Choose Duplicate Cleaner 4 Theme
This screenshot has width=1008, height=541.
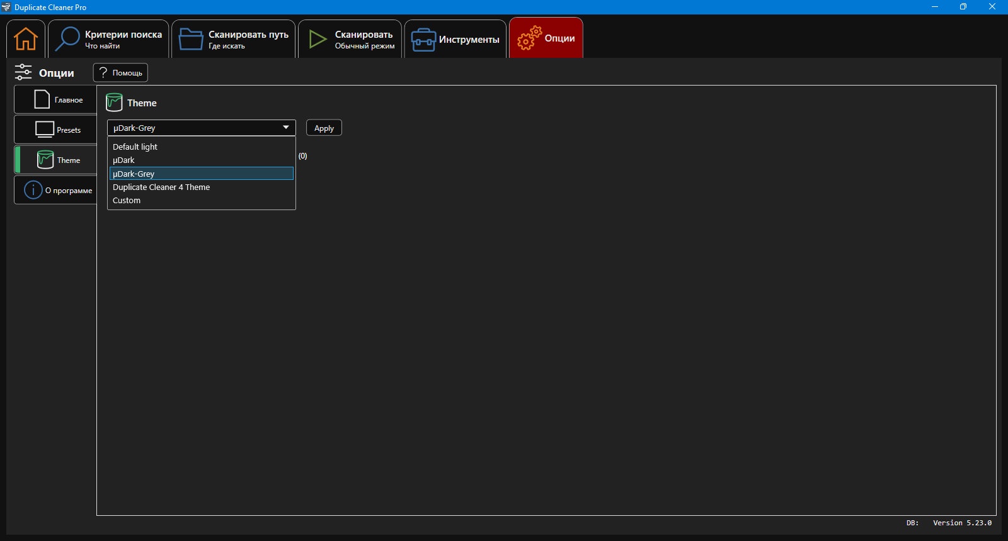[202, 187]
